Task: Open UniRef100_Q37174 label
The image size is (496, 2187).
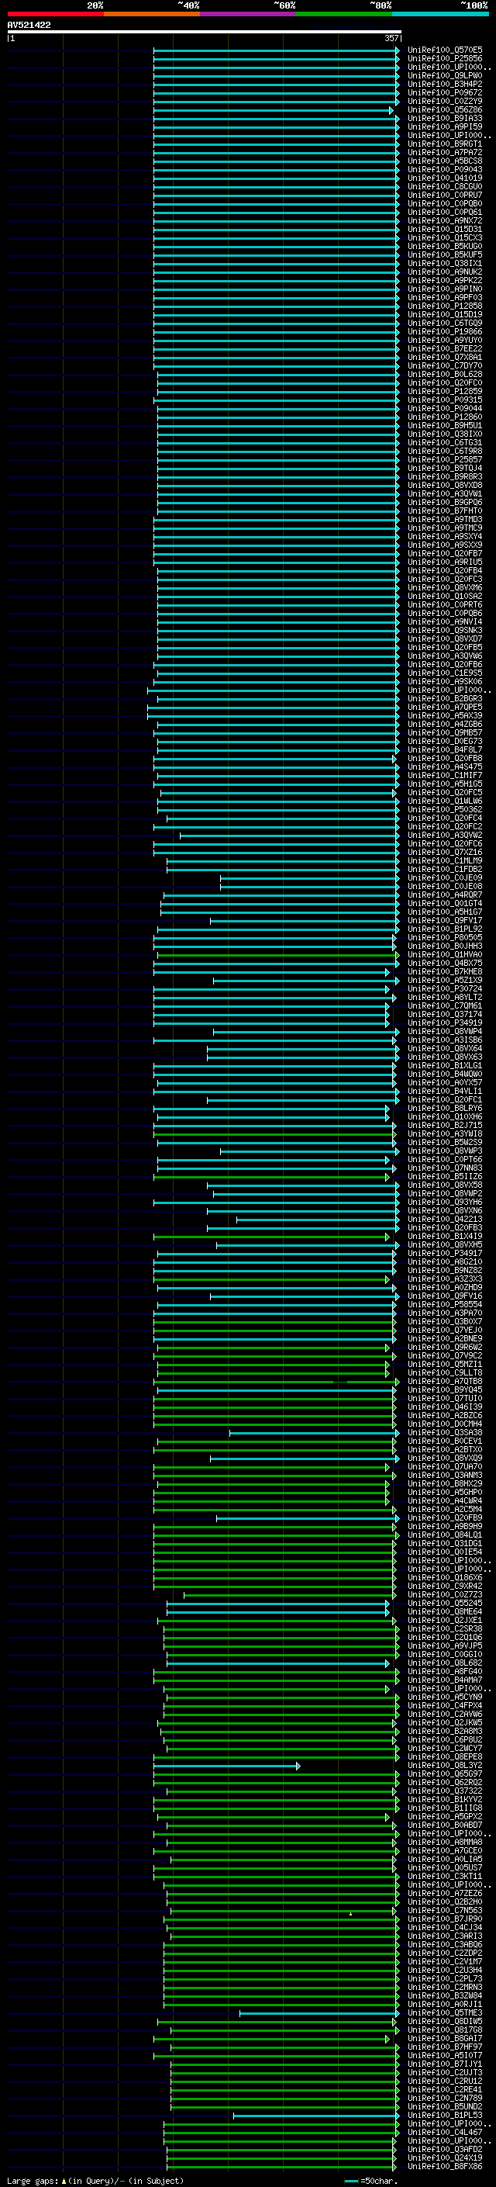Action: tap(445, 1014)
